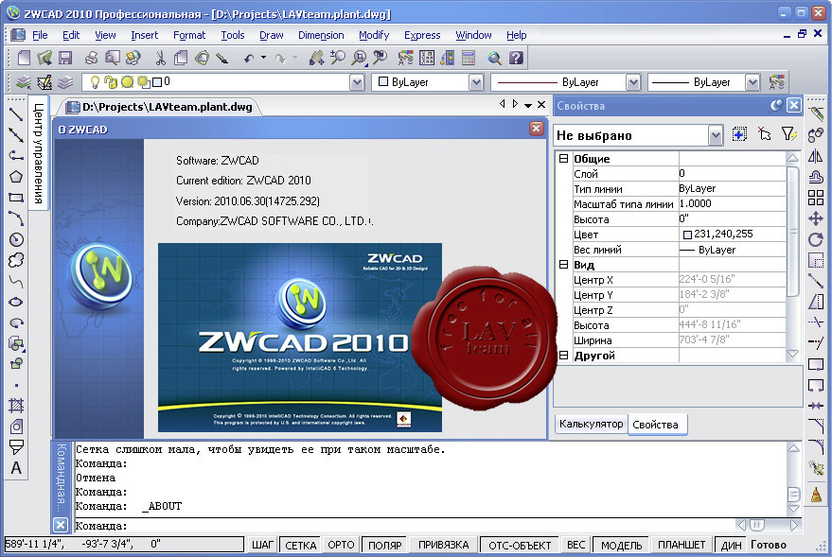Toggle ШАГ snap mode

pyautogui.click(x=262, y=545)
